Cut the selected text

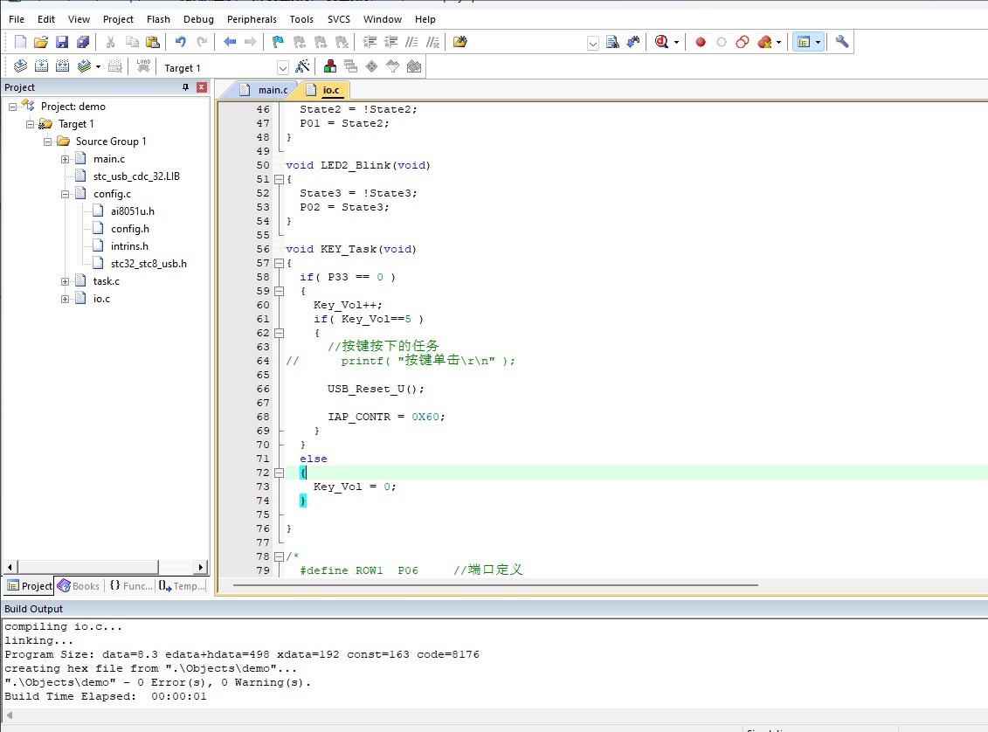pos(110,42)
